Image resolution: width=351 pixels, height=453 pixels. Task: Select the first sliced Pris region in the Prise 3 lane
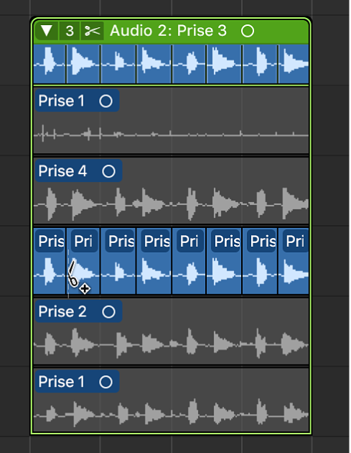coord(50,261)
